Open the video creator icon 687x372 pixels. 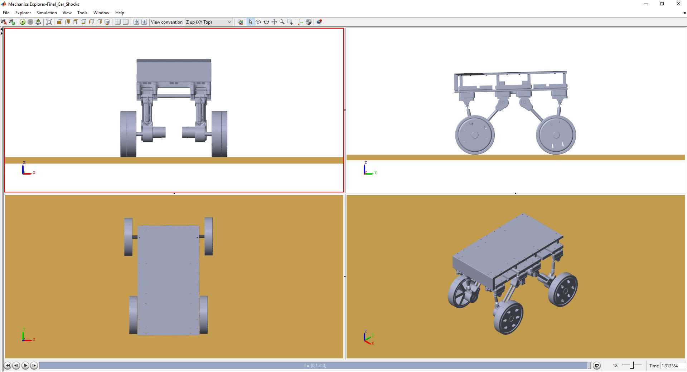click(319, 22)
